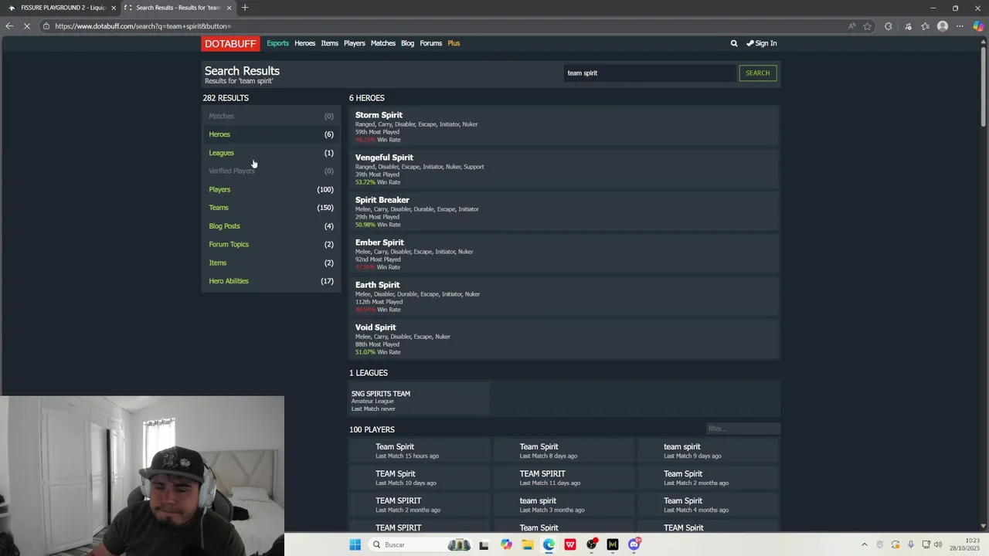Open a new browser tab with plus
The width and height of the screenshot is (989, 556).
click(245, 8)
